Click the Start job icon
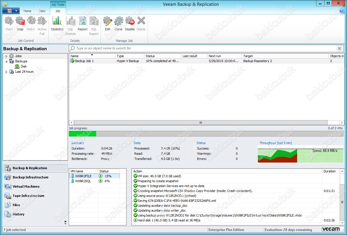This screenshot has height=235, width=347. (9, 21)
